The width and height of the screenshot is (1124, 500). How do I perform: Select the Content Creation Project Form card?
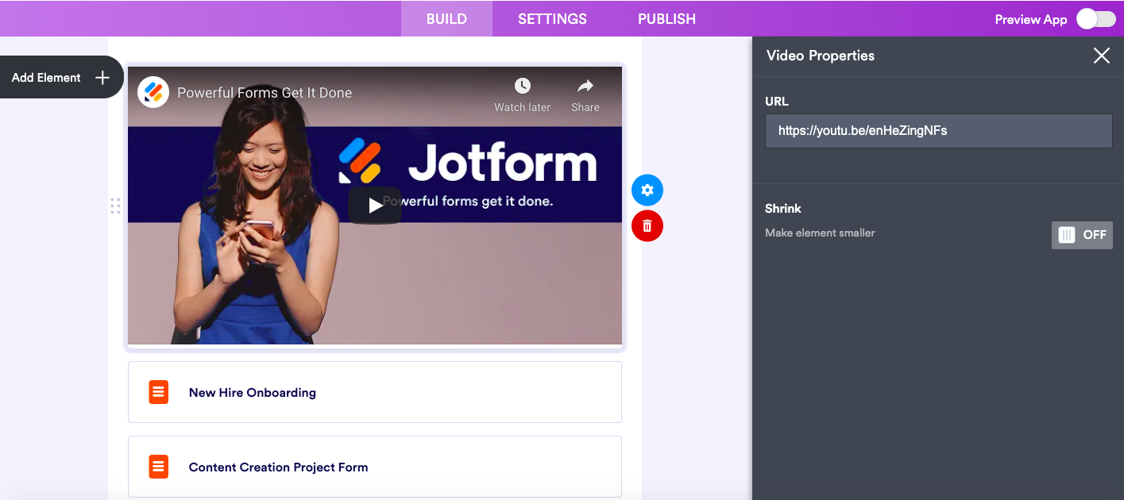click(375, 467)
